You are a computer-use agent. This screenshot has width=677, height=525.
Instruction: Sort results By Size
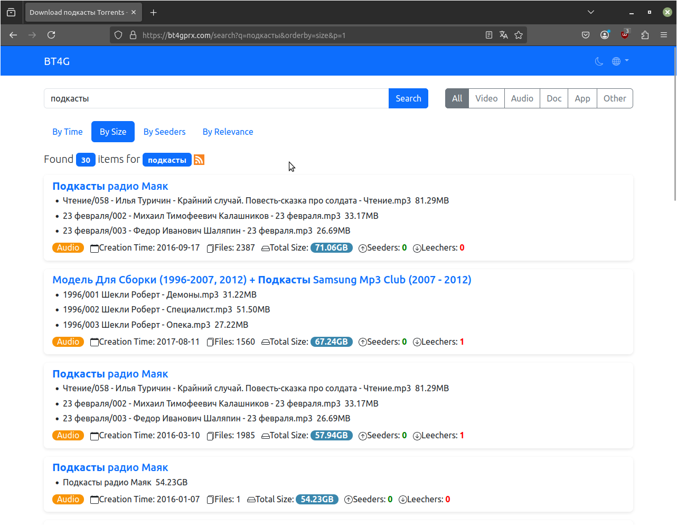[x=113, y=132]
